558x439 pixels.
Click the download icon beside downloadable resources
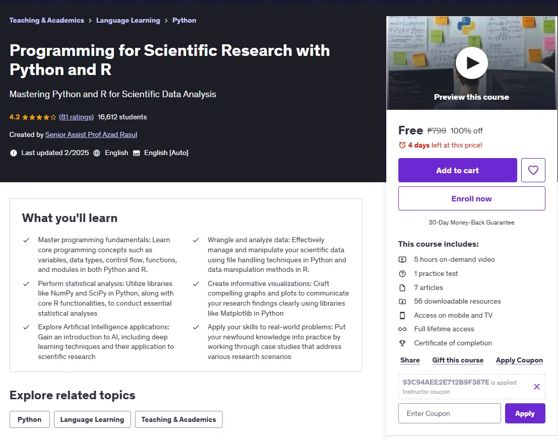coord(402,302)
